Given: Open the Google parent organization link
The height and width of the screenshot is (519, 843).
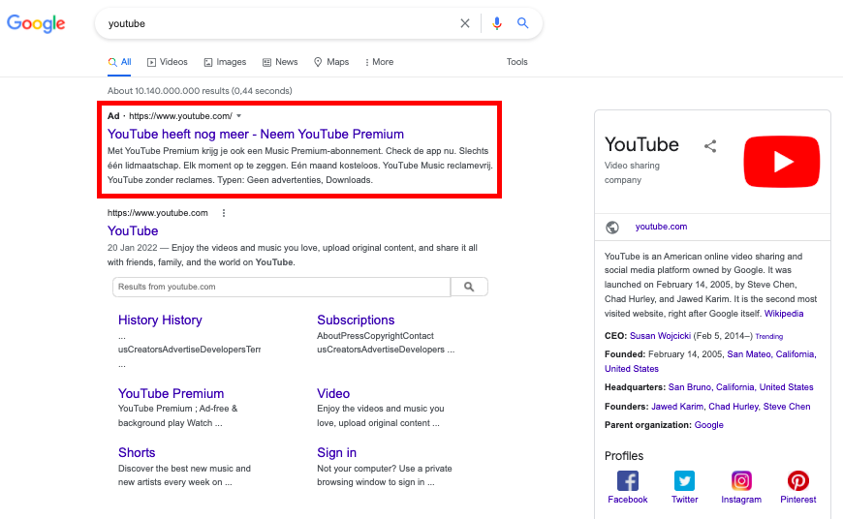Looking at the screenshot, I should [709, 425].
